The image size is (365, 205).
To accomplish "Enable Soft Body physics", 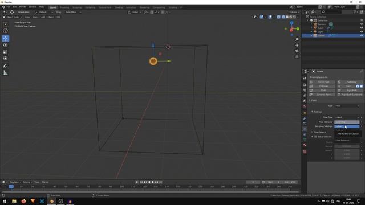I will (350, 82).
